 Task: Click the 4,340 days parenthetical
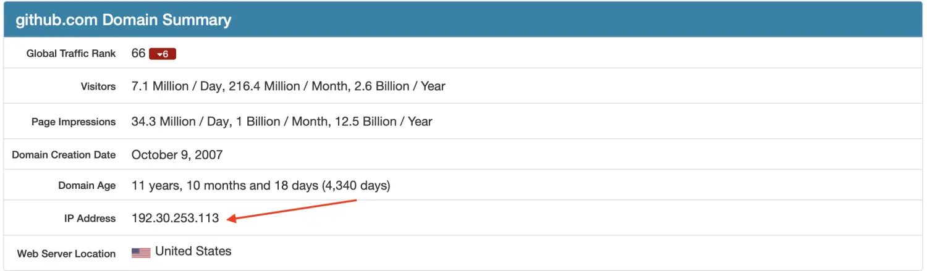(x=356, y=185)
